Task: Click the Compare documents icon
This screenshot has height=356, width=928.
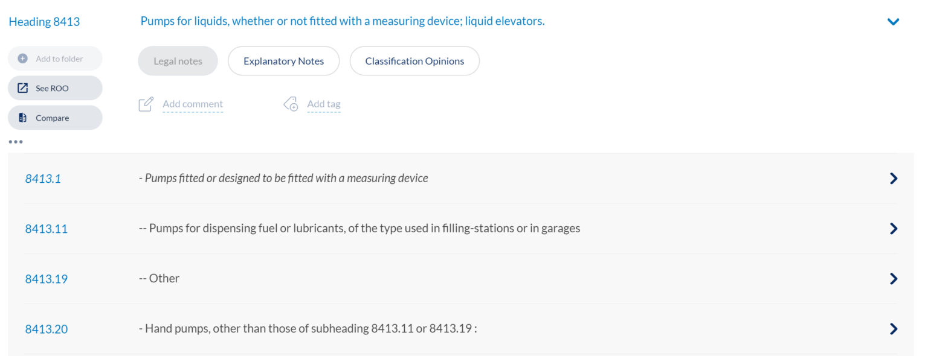Action: tap(22, 117)
